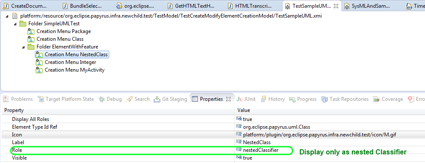The height and width of the screenshot is (163, 425).
Task: Open the Git Staging view tab
Action: tap(170, 99)
